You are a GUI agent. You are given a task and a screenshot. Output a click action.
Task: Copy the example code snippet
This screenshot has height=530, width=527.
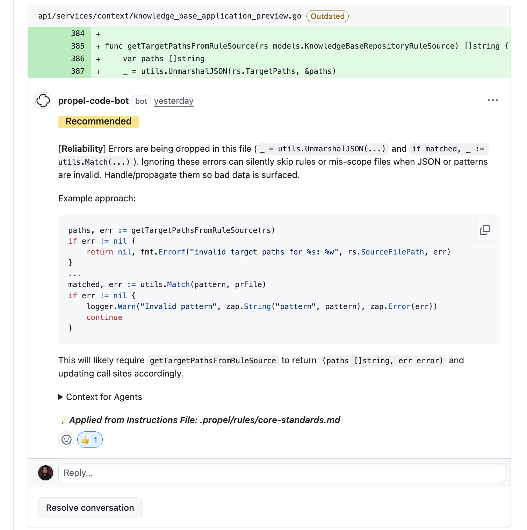(x=485, y=231)
